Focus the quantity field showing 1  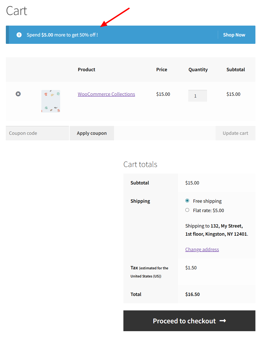coord(197,96)
